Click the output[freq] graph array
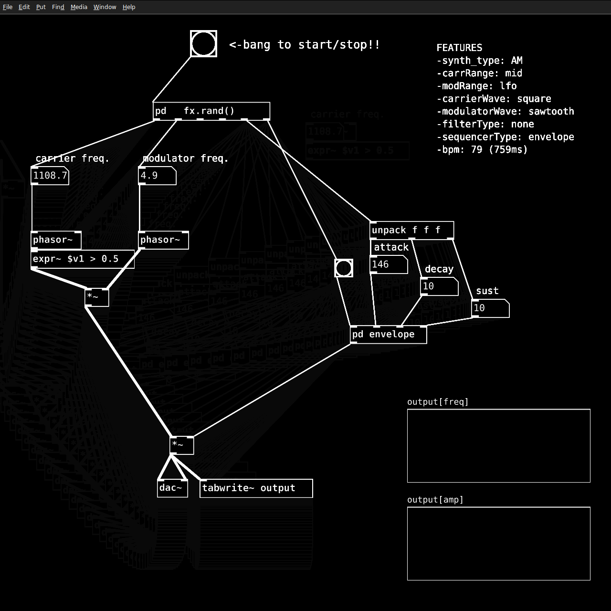The image size is (611, 611). click(x=499, y=446)
